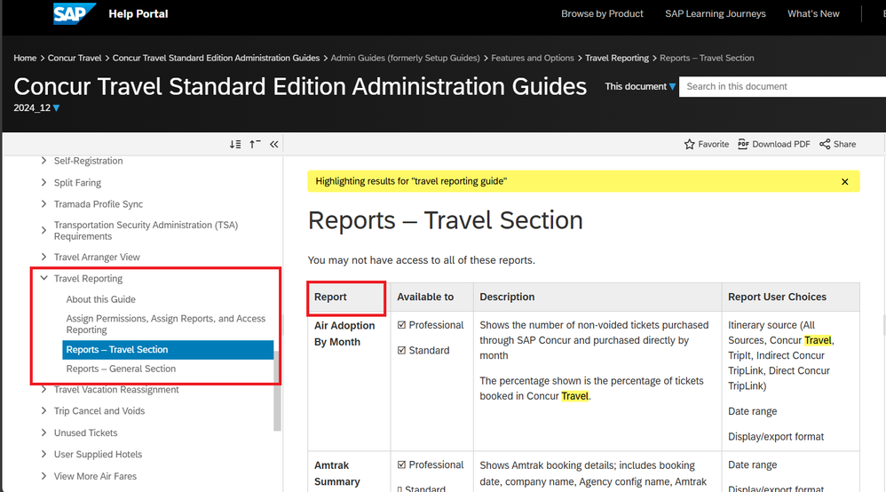Viewport: 886px width, 492px height.
Task: Expand the Self-Registration tree node
Action: (44, 161)
